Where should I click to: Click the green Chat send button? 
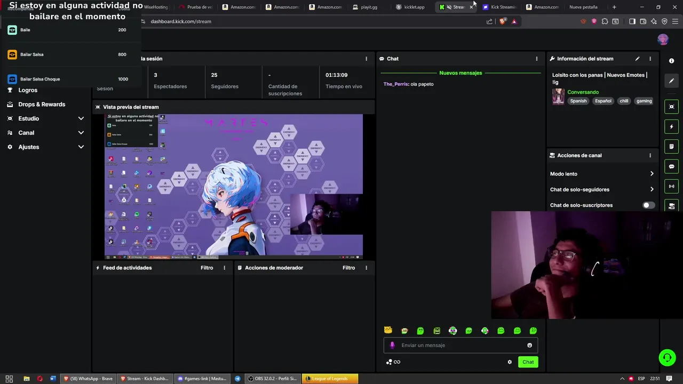pyautogui.click(x=528, y=362)
